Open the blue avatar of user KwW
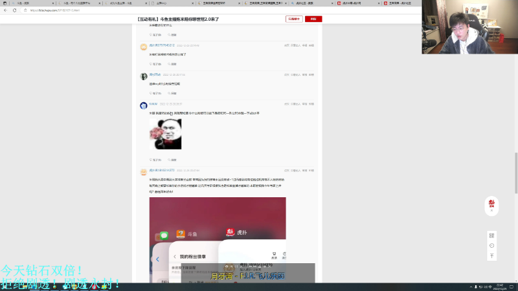Image resolution: width=518 pixels, height=291 pixels. 143,105
